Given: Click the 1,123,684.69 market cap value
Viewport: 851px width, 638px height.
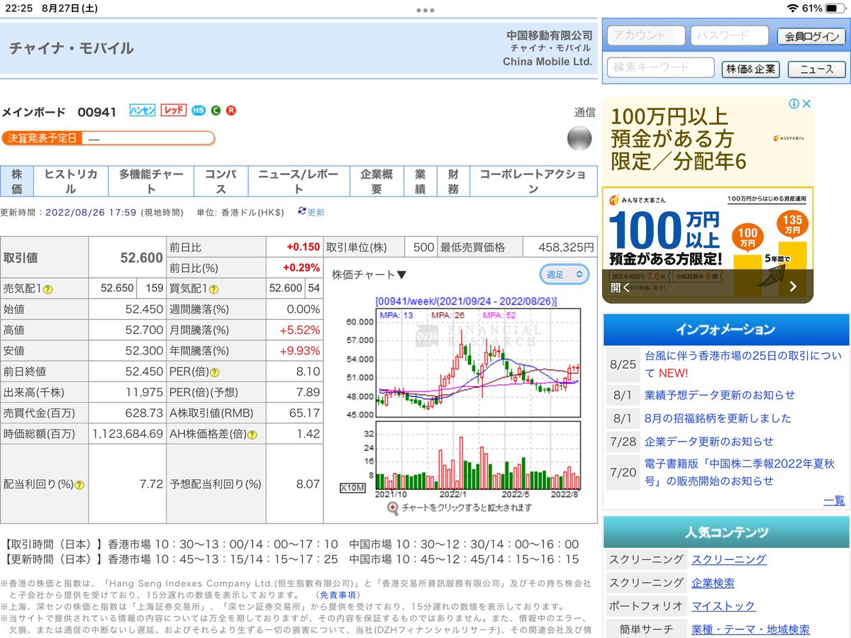Looking at the screenshot, I should pyautogui.click(x=128, y=434).
